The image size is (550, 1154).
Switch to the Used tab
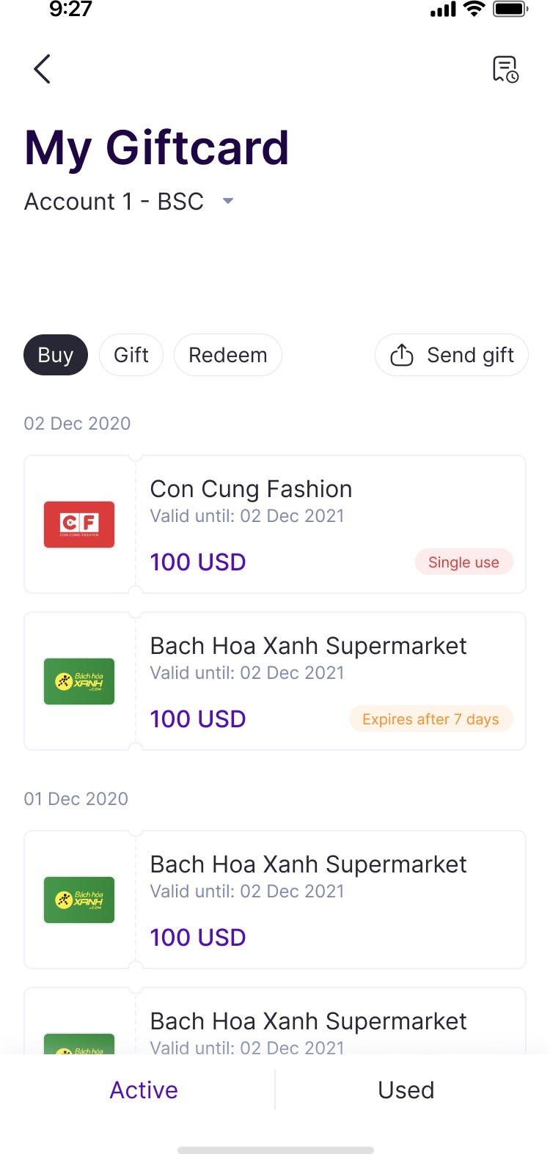point(406,1089)
